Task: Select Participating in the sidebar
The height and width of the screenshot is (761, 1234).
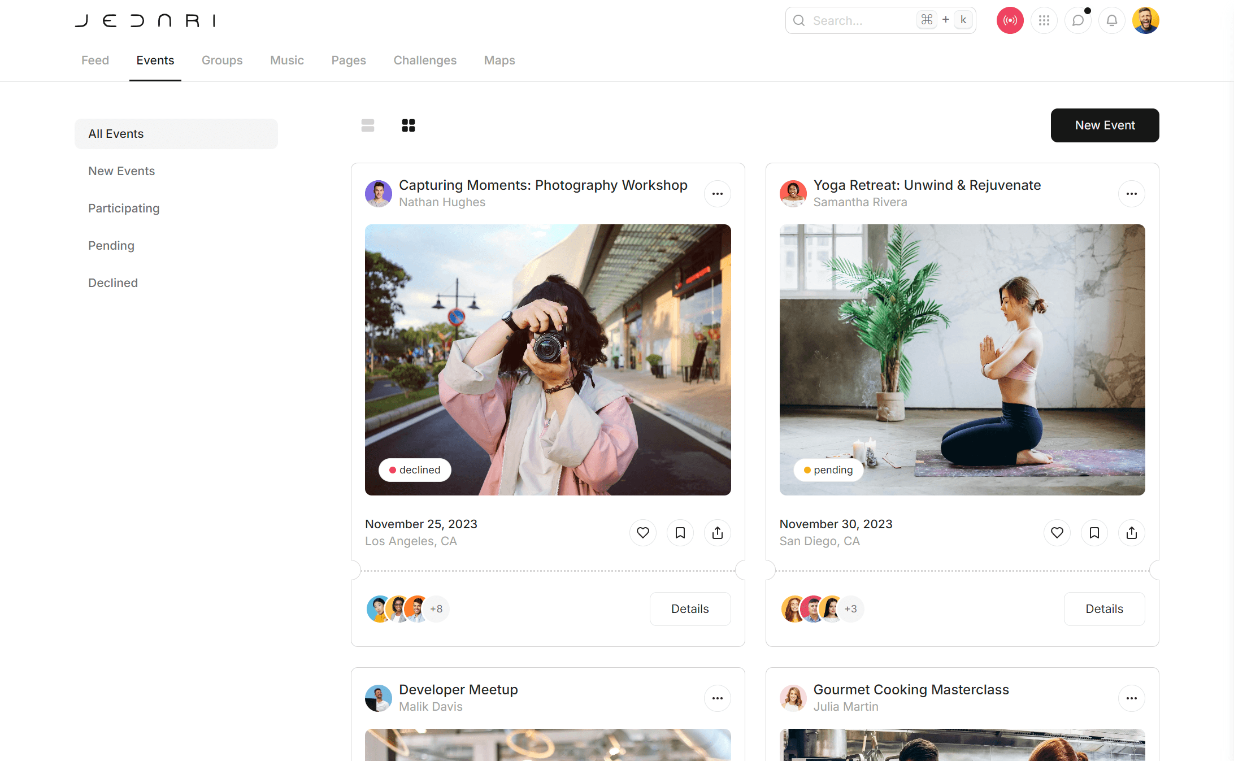Action: [124, 208]
